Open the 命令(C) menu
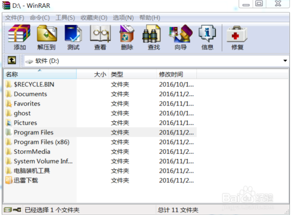This screenshot has width=291, height=215. (40, 18)
